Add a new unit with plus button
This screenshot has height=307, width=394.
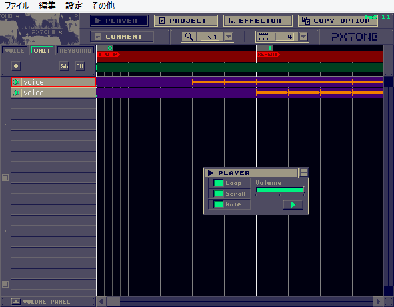click(16, 66)
